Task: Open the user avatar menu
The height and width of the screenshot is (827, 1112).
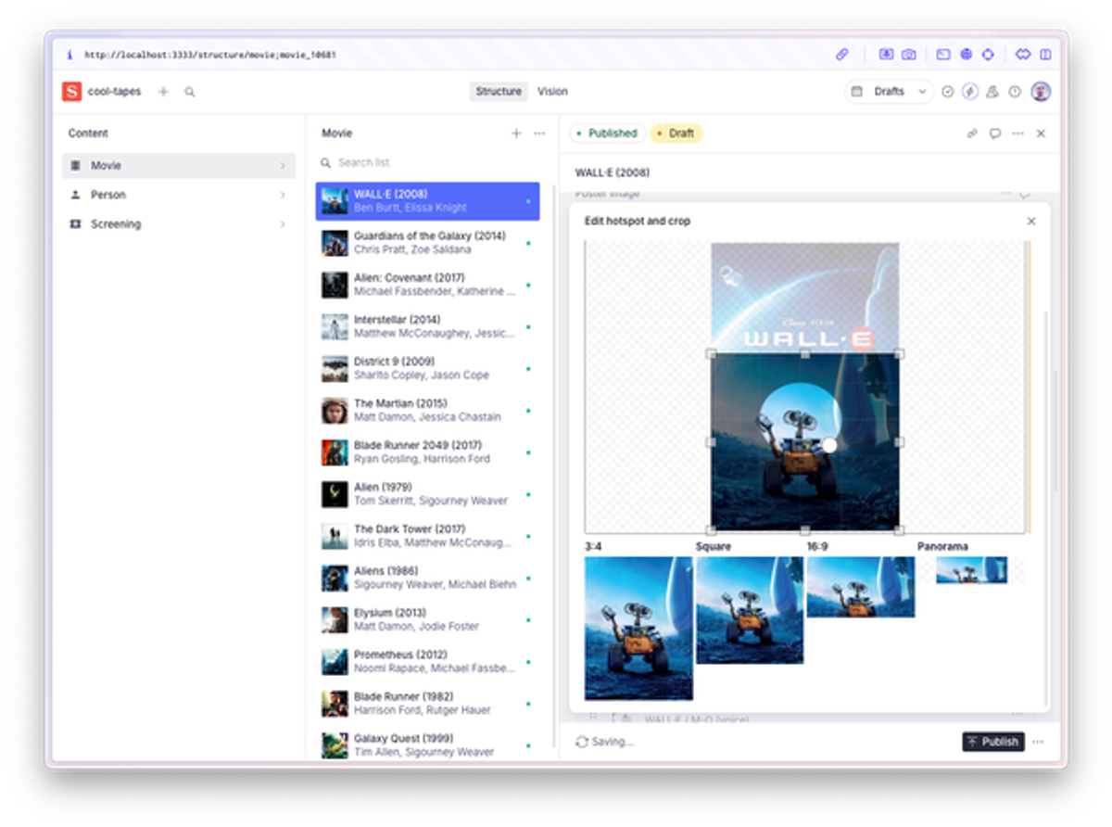Action: 1041,92
